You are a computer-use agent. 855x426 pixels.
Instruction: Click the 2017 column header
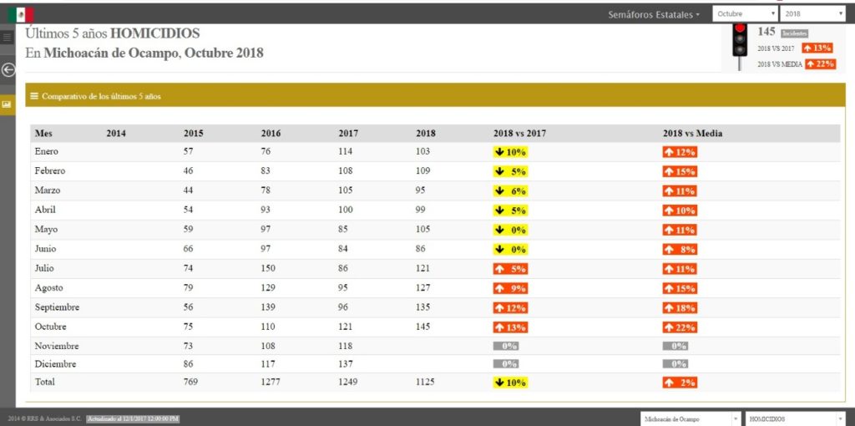click(348, 133)
